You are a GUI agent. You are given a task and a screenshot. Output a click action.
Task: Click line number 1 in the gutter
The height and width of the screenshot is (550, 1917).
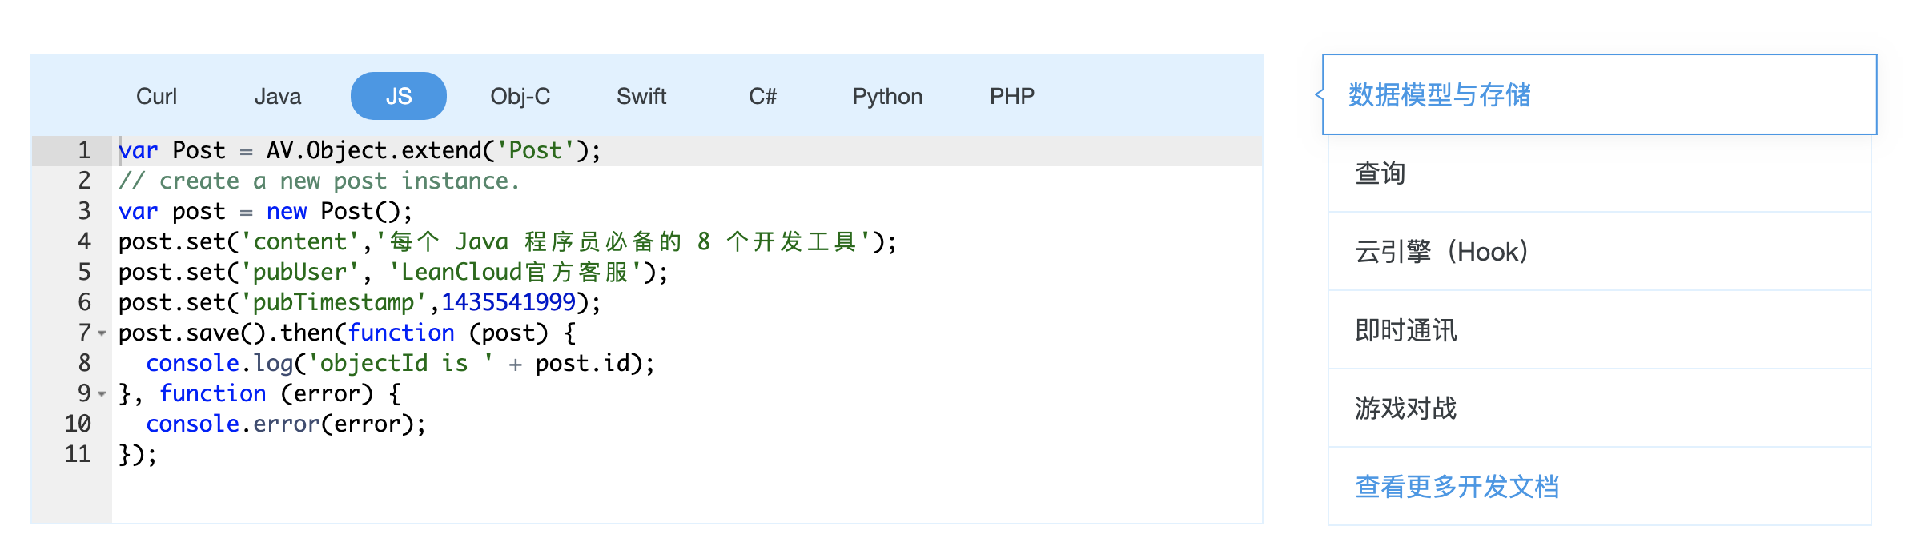(84, 150)
